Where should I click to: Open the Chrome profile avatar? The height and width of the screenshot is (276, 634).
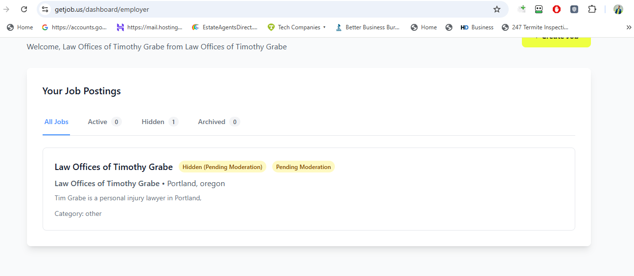point(618,9)
